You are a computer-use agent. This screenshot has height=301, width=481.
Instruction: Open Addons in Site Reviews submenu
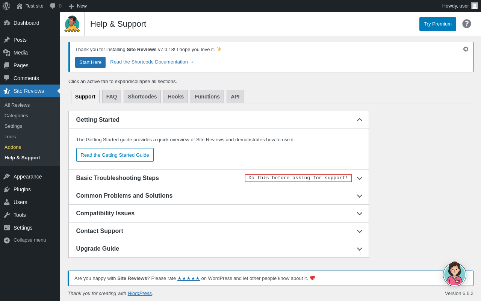pos(13,147)
